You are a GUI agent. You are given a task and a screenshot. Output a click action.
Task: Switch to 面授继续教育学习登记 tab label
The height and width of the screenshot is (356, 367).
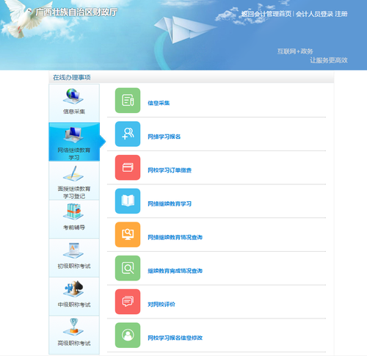coord(74,192)
